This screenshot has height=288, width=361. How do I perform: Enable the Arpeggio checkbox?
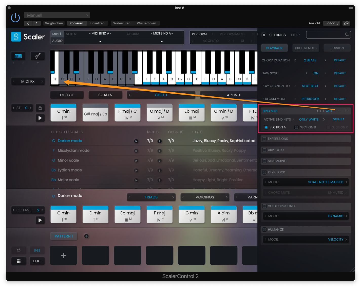[264, 150]
